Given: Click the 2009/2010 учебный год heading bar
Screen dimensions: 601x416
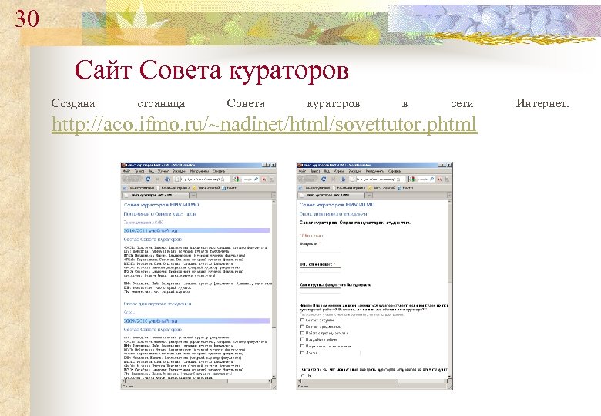Looking at the screenshot, I should pos(196,321).
